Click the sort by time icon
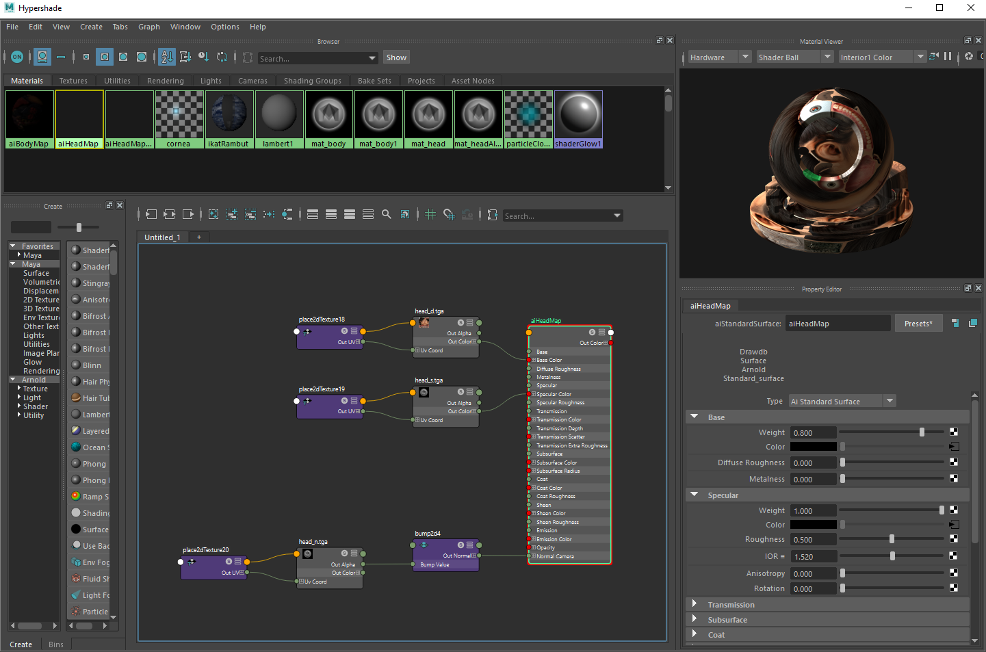The height and width of the screenshot is (652, 986). click(x=203, y=57)
